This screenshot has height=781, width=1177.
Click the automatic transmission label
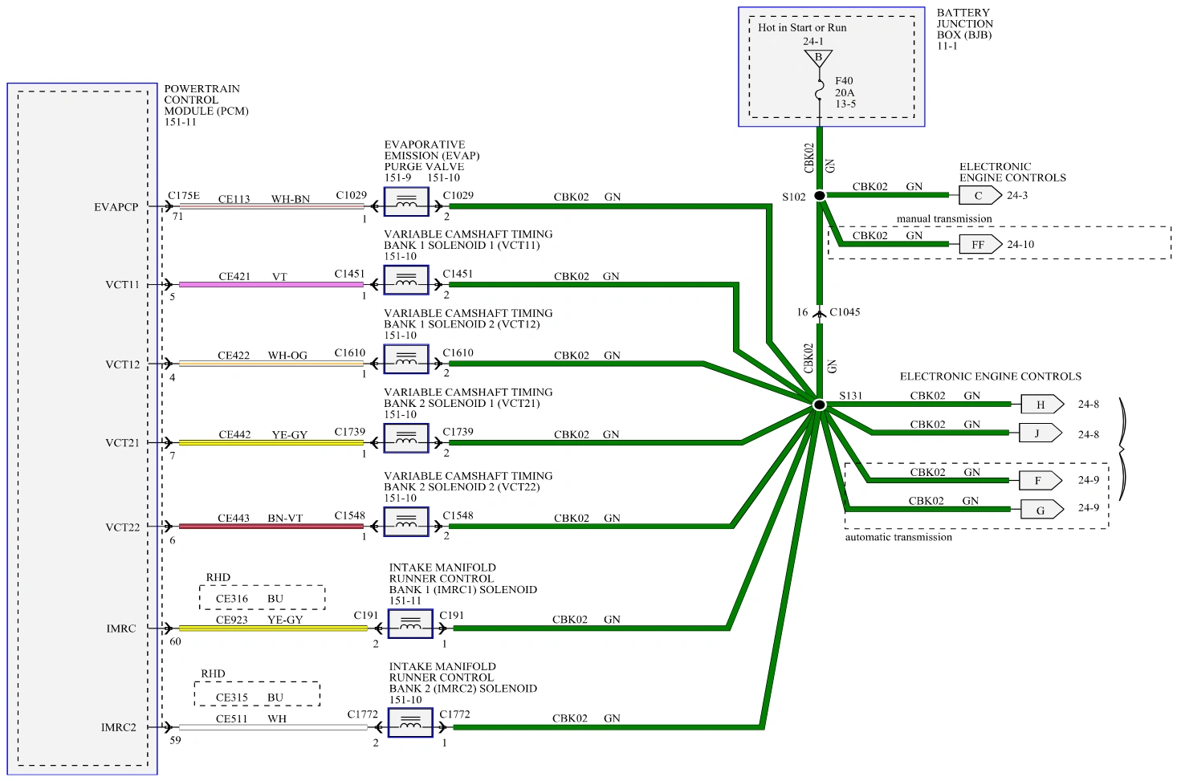tap(898, 537)
